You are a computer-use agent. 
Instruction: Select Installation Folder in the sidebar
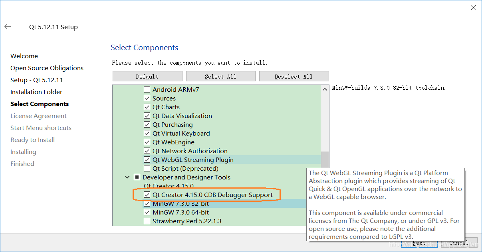pos(36,92)
